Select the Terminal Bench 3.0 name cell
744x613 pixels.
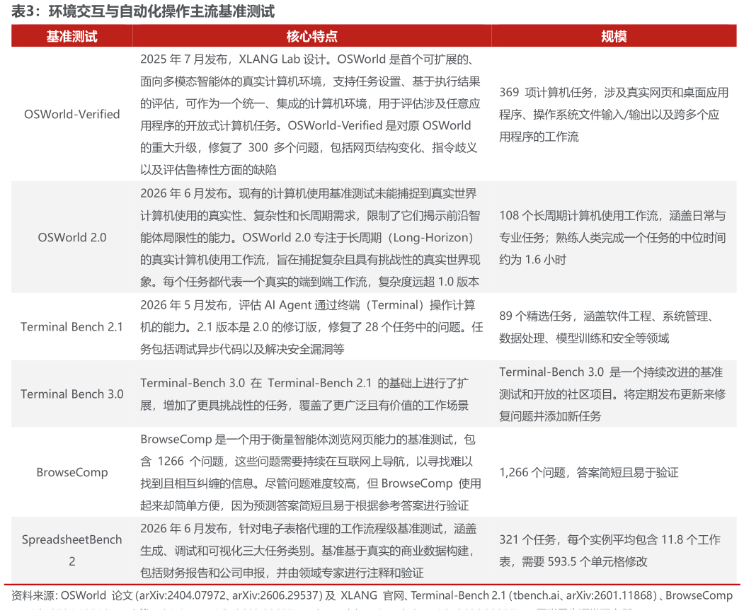tap(71, 394)
